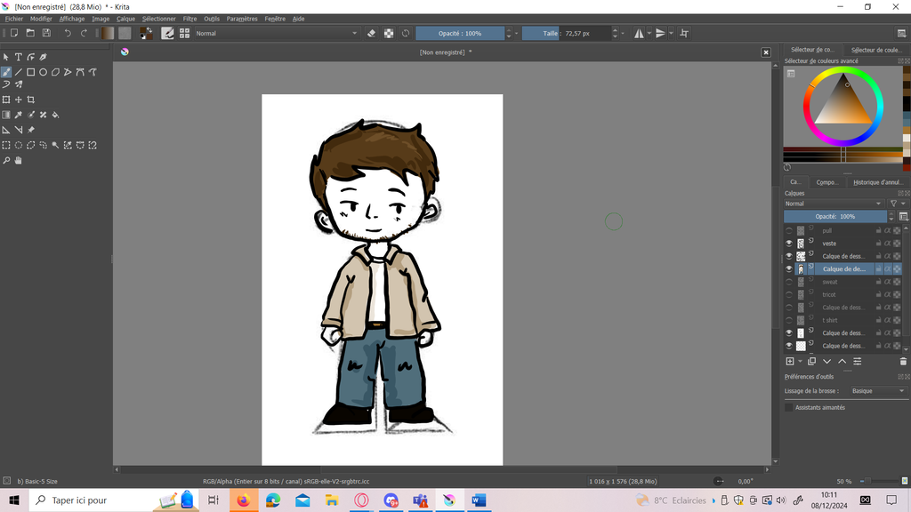Switch to the Historique d'annulation tab

[877, 182]
